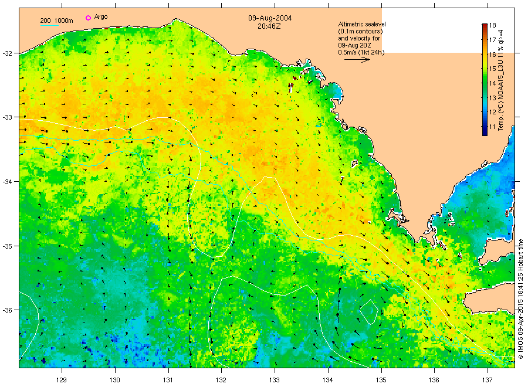
Task: Click the velocity scale reference arrow
Action: [357, 60]
